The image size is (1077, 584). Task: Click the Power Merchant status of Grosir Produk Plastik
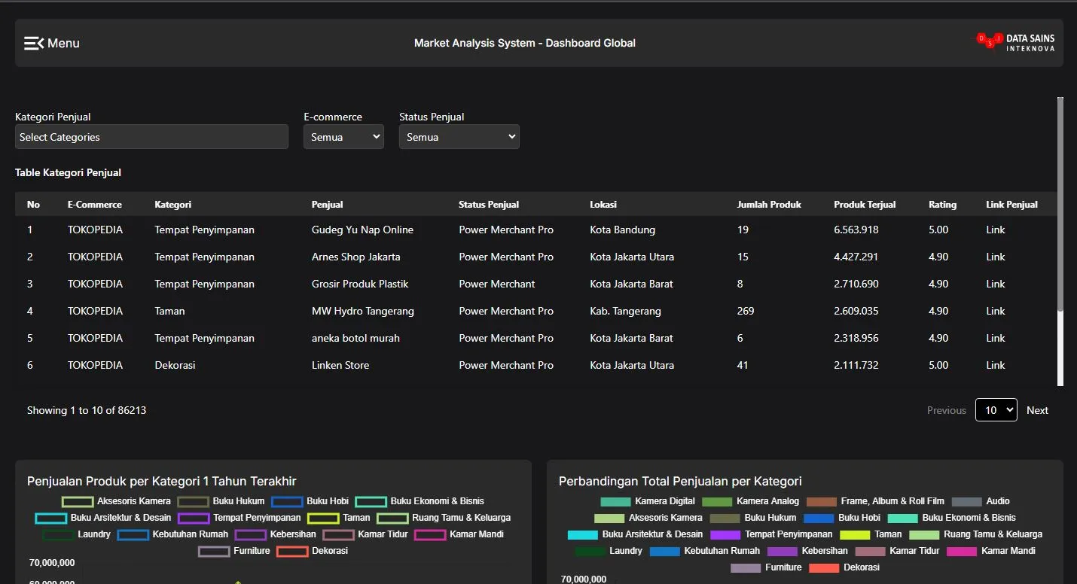pos(497,284)
